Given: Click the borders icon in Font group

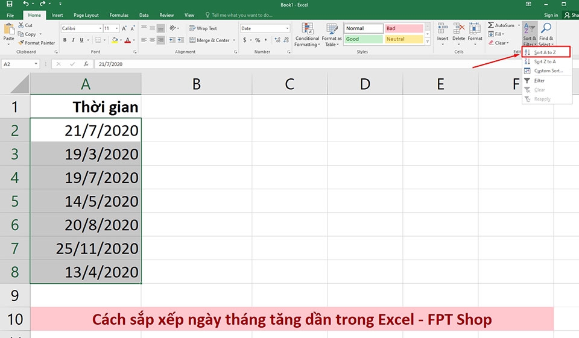Looking at the screenshot, I should tap(98, 40).
